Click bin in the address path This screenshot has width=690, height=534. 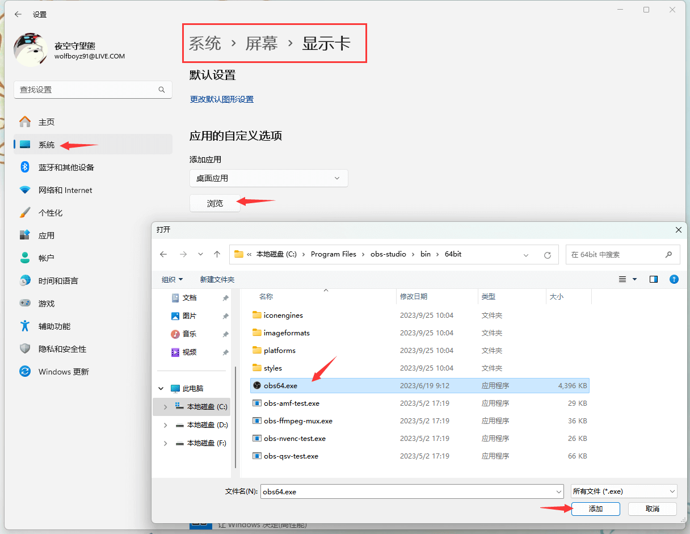pyautogui.click(x=426, y=254)
